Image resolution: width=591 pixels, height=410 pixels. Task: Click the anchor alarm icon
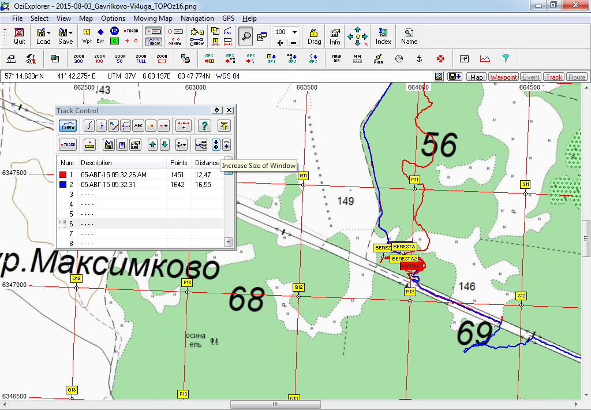click(420, 58)
